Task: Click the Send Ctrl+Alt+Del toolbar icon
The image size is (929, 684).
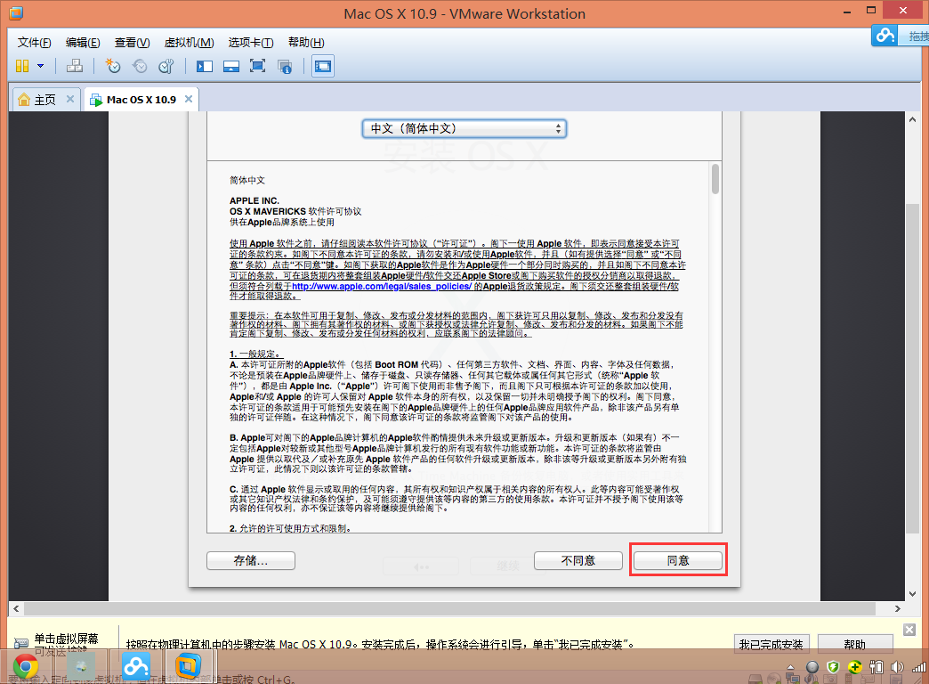Action: 75,66
